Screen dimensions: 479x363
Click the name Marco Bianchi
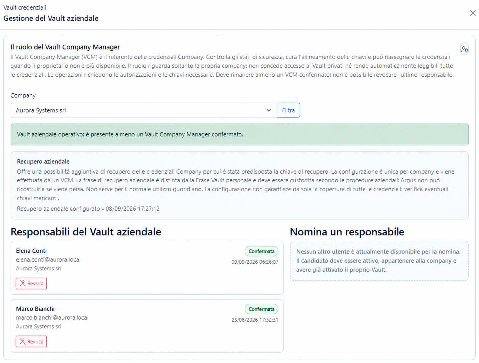coord(35,309)
